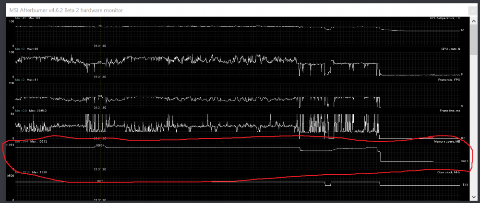Click the MSI Afterburner hardware monitor title

pyautogui.click(x=66, y=11)
